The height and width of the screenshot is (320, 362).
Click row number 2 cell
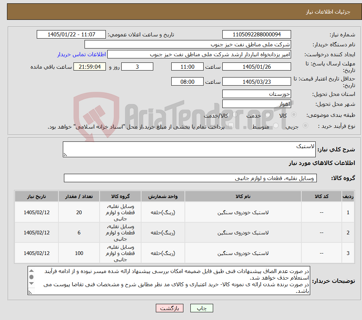coord(348,233)
